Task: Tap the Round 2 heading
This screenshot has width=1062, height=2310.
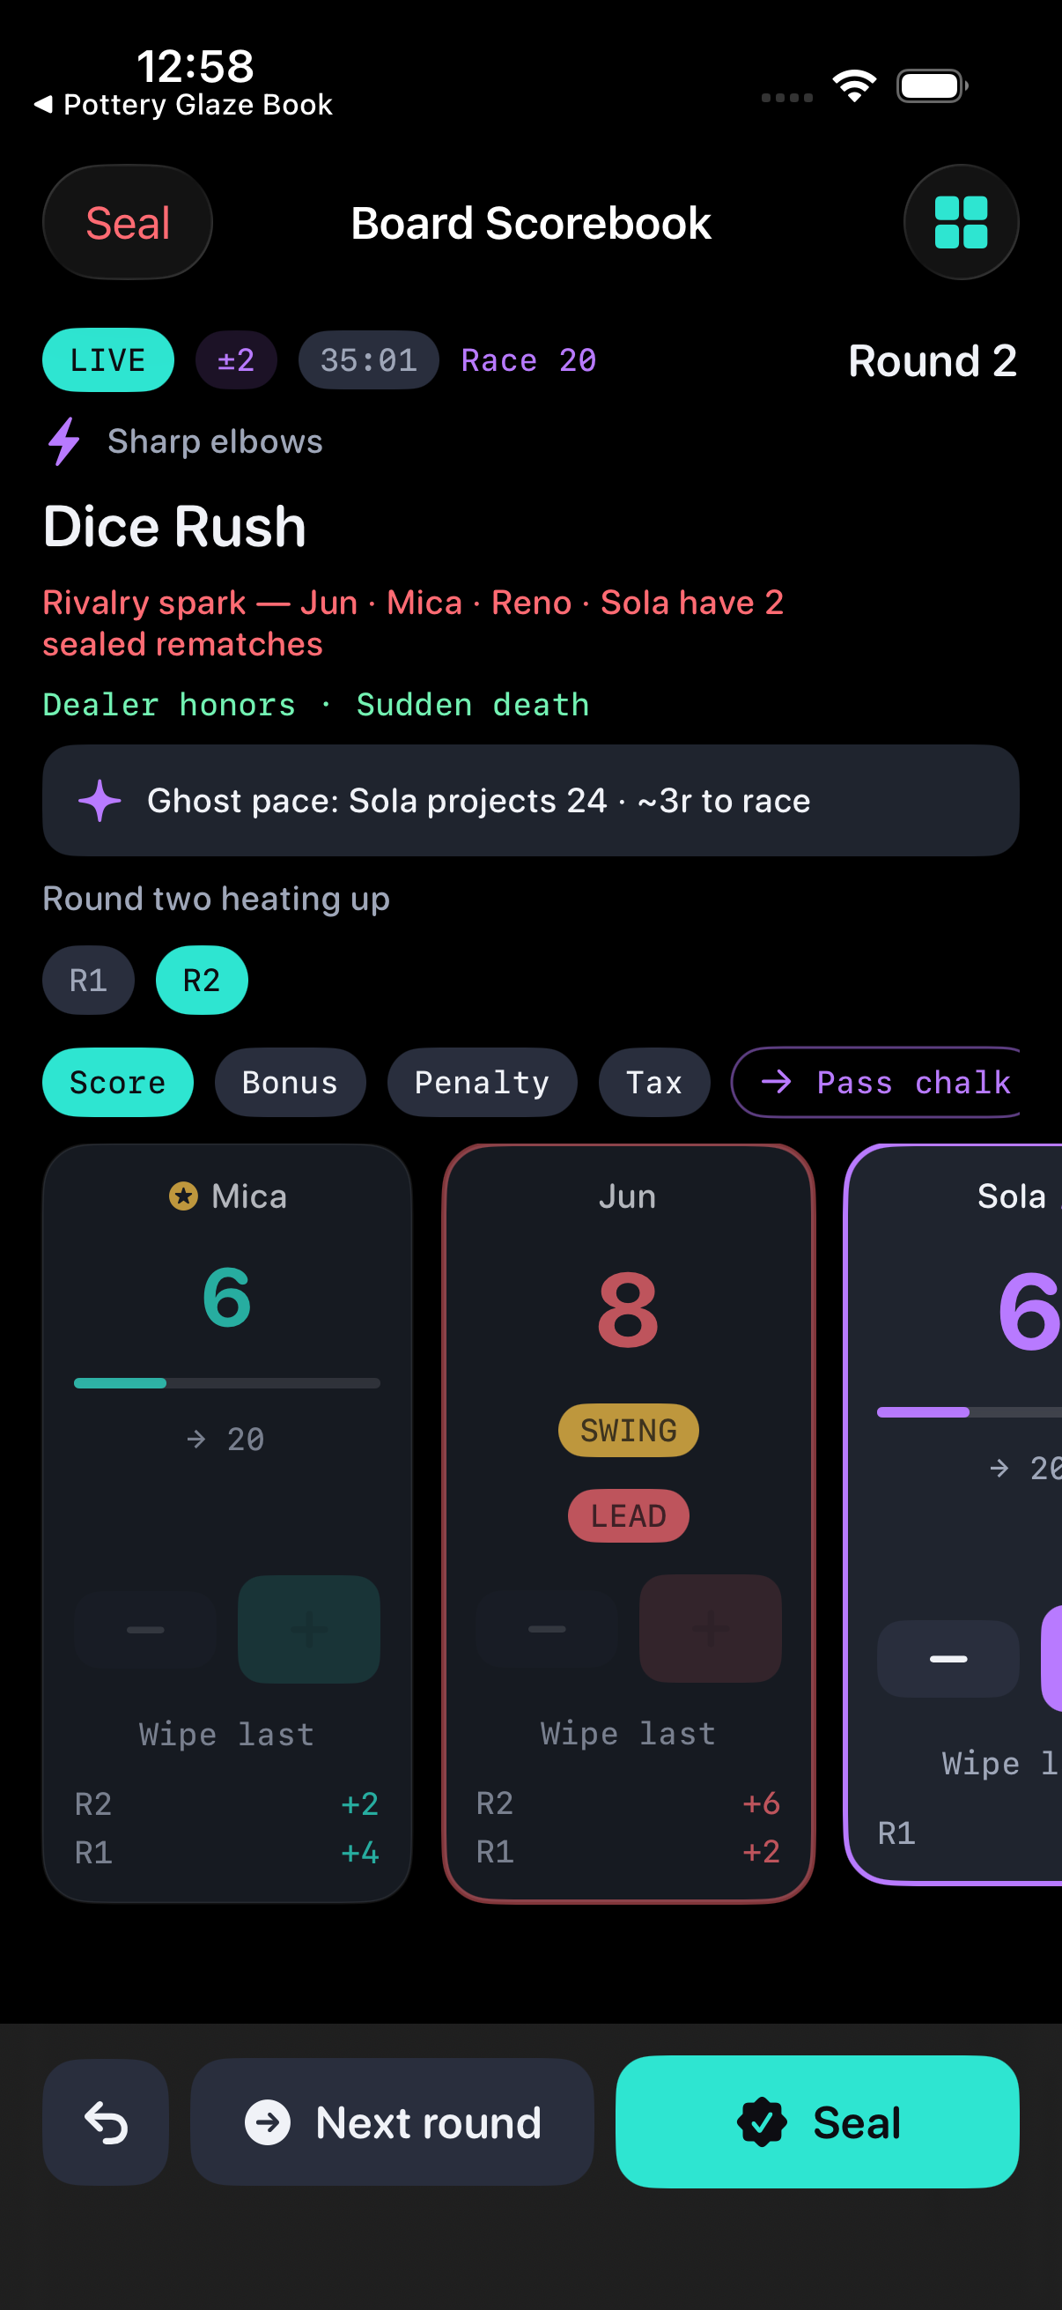Action: [x=932, y=360]
